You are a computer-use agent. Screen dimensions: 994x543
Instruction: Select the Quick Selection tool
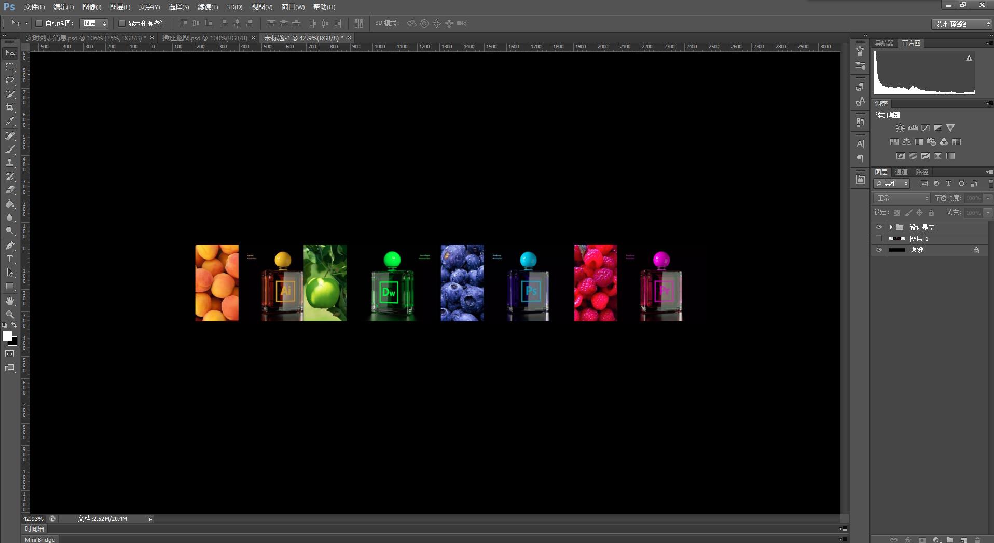[x=10, y=94]
